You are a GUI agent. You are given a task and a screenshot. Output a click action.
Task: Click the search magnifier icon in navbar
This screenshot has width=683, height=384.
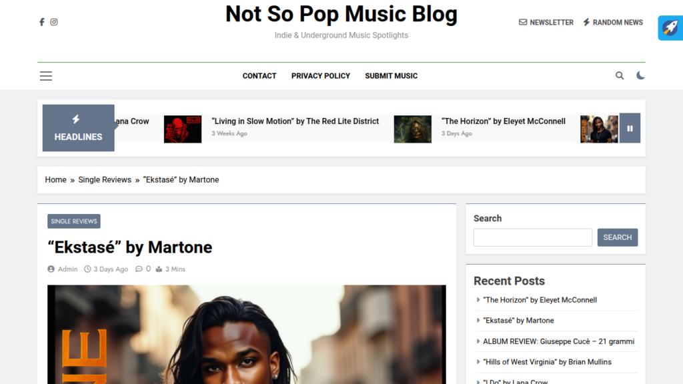pos(620,76)
